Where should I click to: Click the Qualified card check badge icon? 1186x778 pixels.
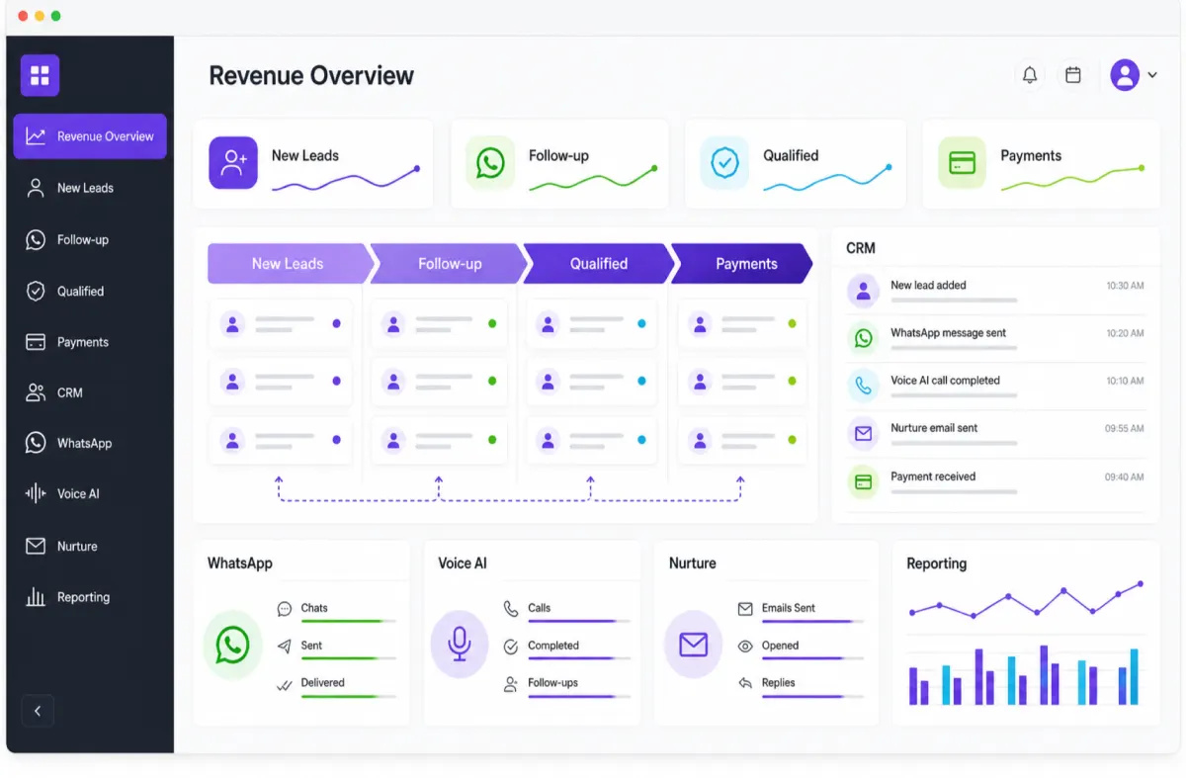click(724, 162)
